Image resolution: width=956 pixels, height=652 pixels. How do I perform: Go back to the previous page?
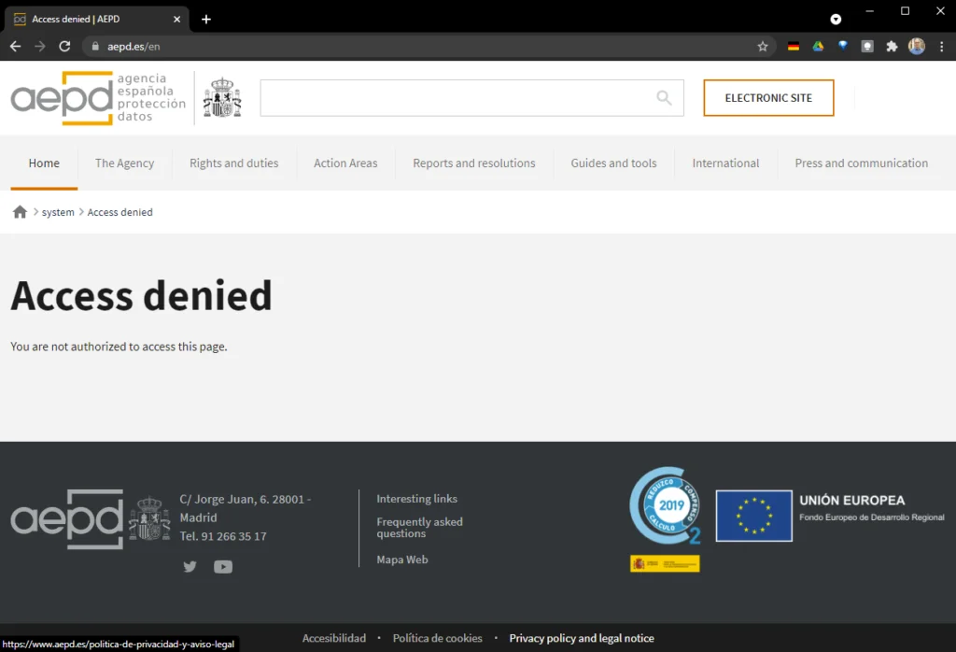pos(15,47)
